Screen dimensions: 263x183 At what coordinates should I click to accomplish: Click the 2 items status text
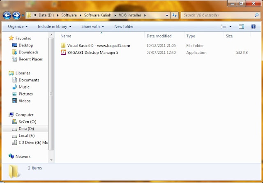click(35, 168)
